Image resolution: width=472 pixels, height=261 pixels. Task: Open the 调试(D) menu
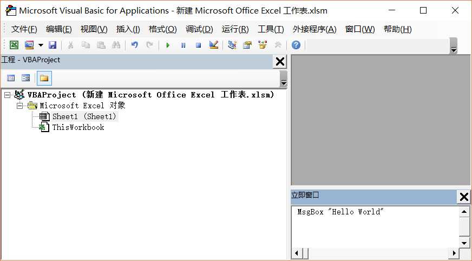199,29
